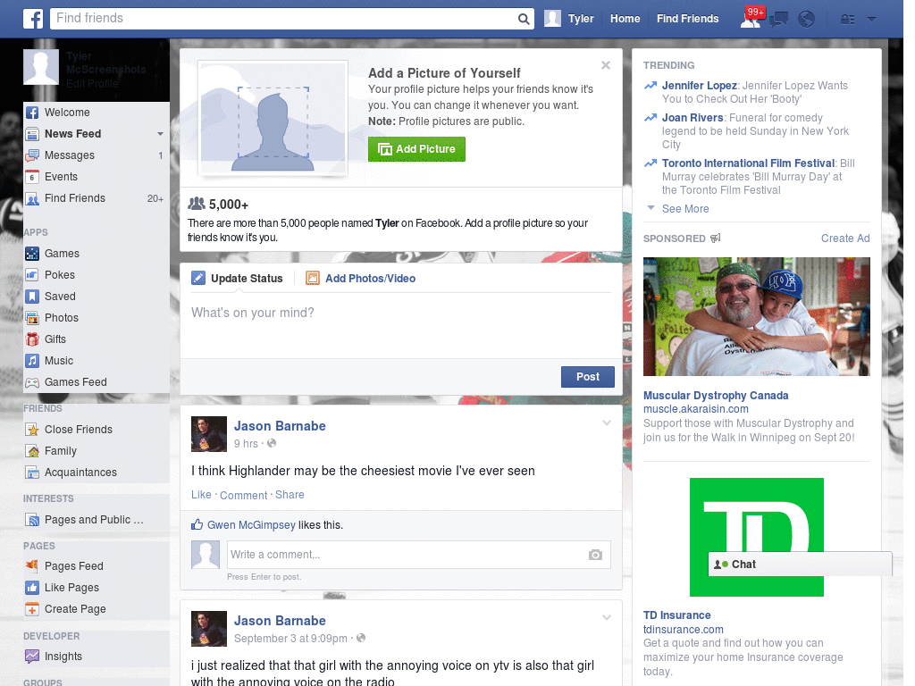The height and width of the screenshot is (686, 915).
Task: Switch to the Add Photos/Video tab
Action: pos(361,279)
